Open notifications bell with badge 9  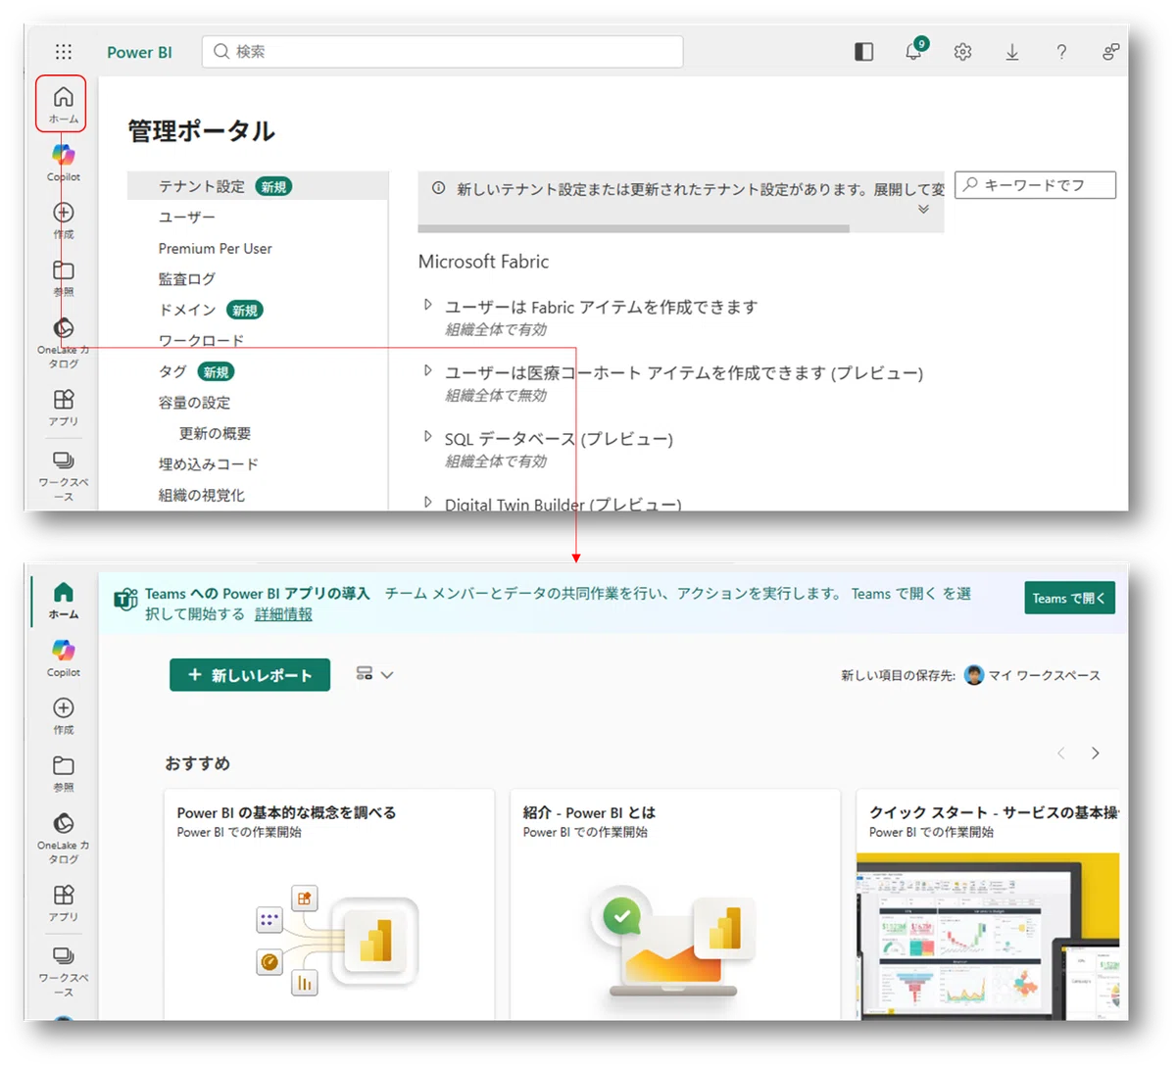[x=914, y=51]
